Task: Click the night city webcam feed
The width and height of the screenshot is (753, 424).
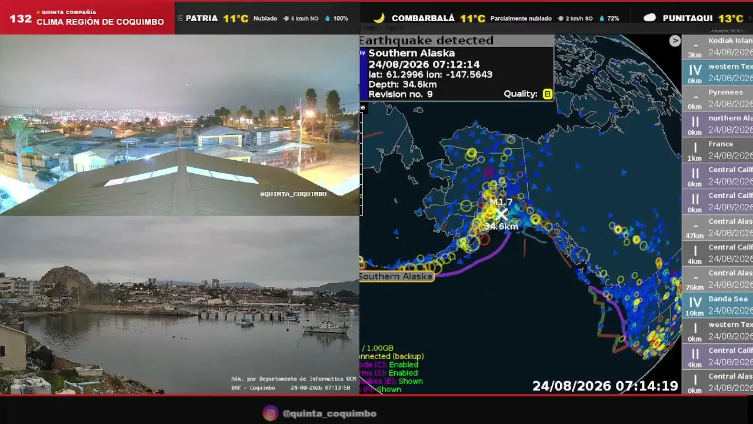Action: coord(179,125)
